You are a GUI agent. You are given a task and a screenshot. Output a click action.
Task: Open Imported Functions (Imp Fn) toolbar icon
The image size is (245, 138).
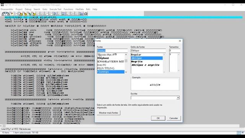[x=55, y=14]
